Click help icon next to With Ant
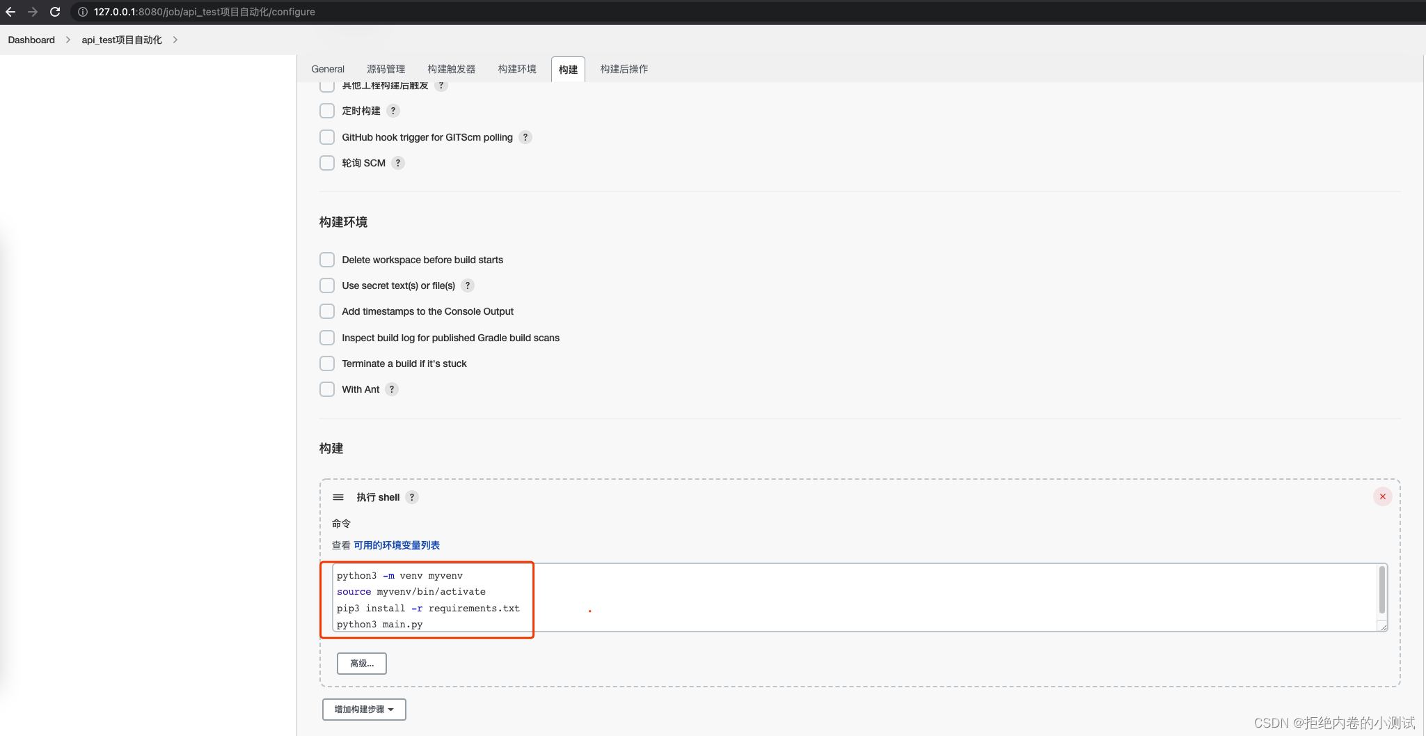The image size is (1426, 736). [392, 389]
